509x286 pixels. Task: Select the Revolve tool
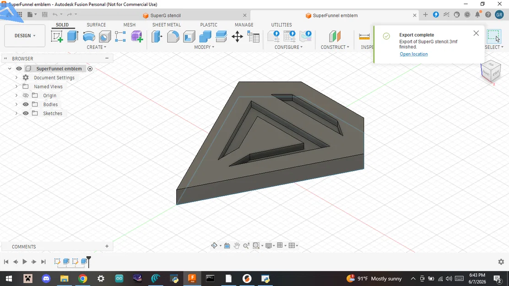click(x=89, y=36)
